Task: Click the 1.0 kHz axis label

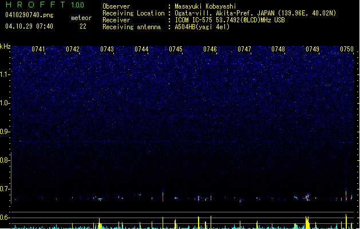Action: [5, 103]
